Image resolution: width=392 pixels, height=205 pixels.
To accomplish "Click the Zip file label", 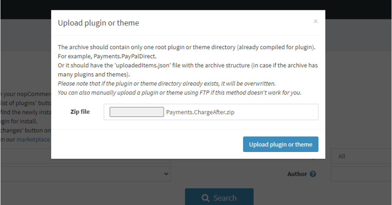I will [80, 112].
